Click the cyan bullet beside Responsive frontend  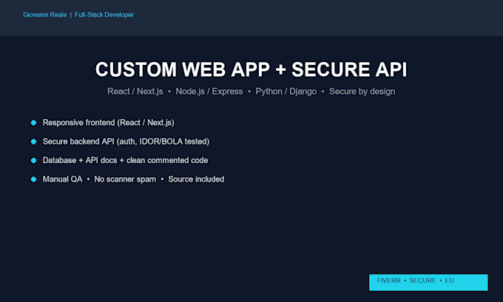coord(33,123)
